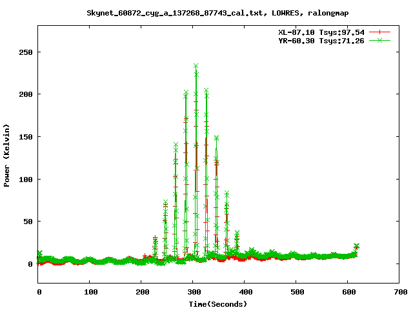413x310 pixels.
Task: Click x-axis tick label 300
Action: point(194,292)
